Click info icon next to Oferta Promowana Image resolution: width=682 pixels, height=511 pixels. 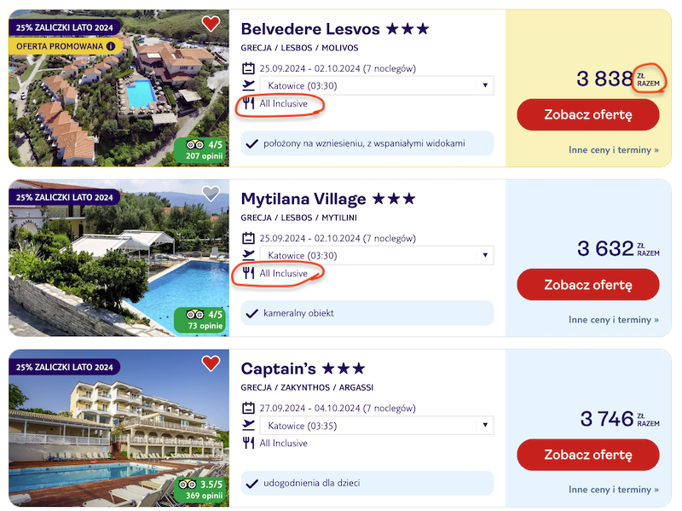111,46
